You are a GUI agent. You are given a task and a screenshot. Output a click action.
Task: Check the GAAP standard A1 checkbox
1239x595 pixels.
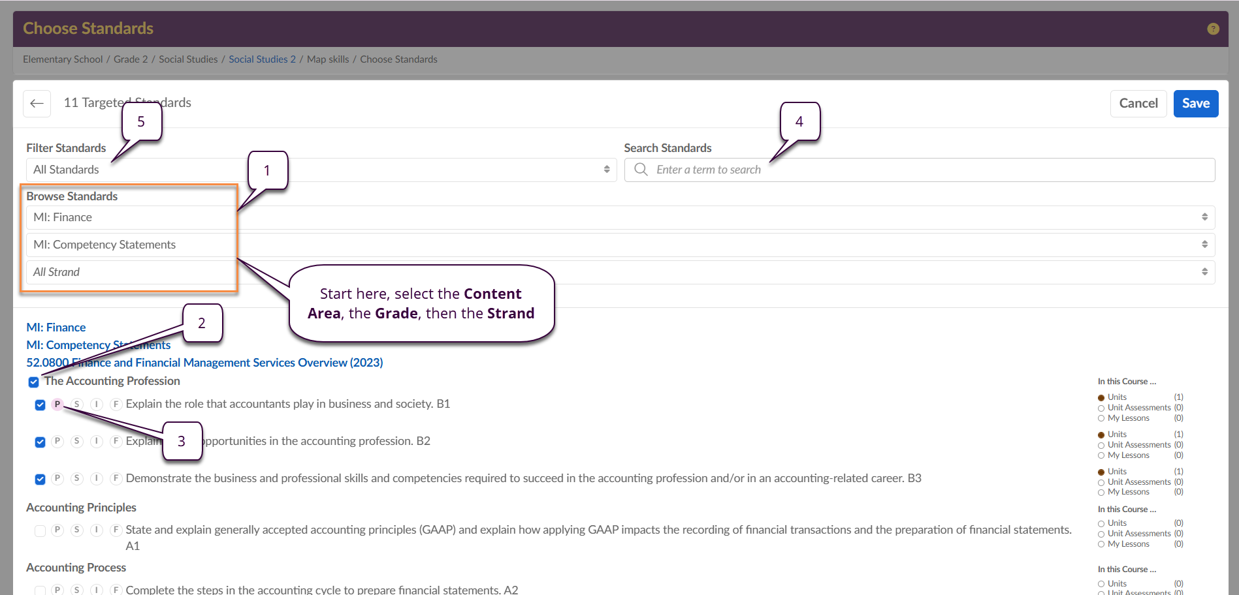point(40,531)
